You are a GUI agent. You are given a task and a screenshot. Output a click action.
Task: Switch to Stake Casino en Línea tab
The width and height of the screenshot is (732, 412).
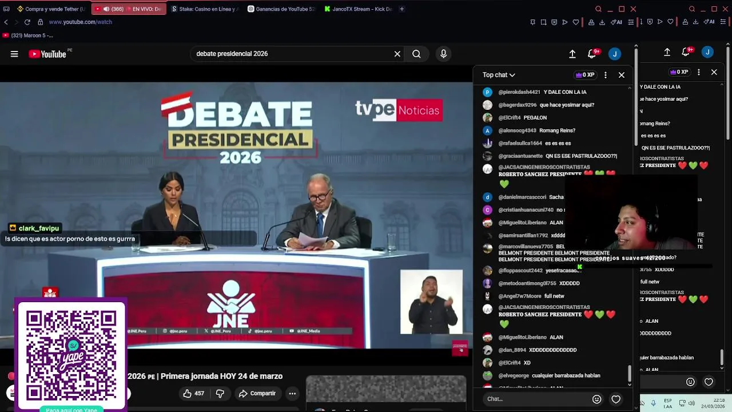(x=204, y=9)
